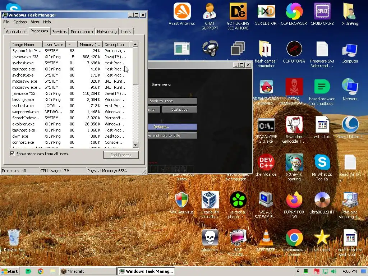
Task: Click the red flag Action Center tray icon
Action: click(316, 271)
